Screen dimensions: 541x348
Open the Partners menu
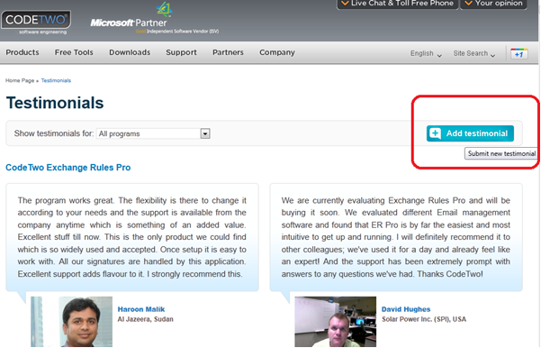click(x=228, y=52)
